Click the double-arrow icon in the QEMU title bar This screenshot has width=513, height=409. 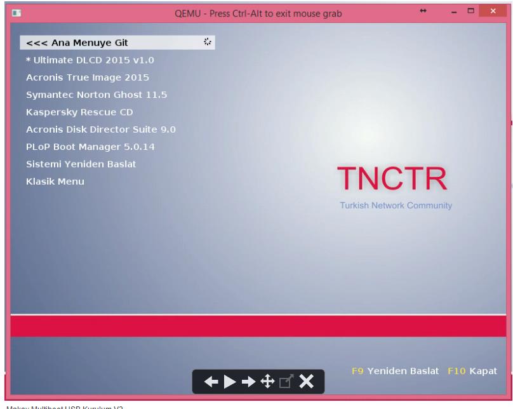(423, 11)
